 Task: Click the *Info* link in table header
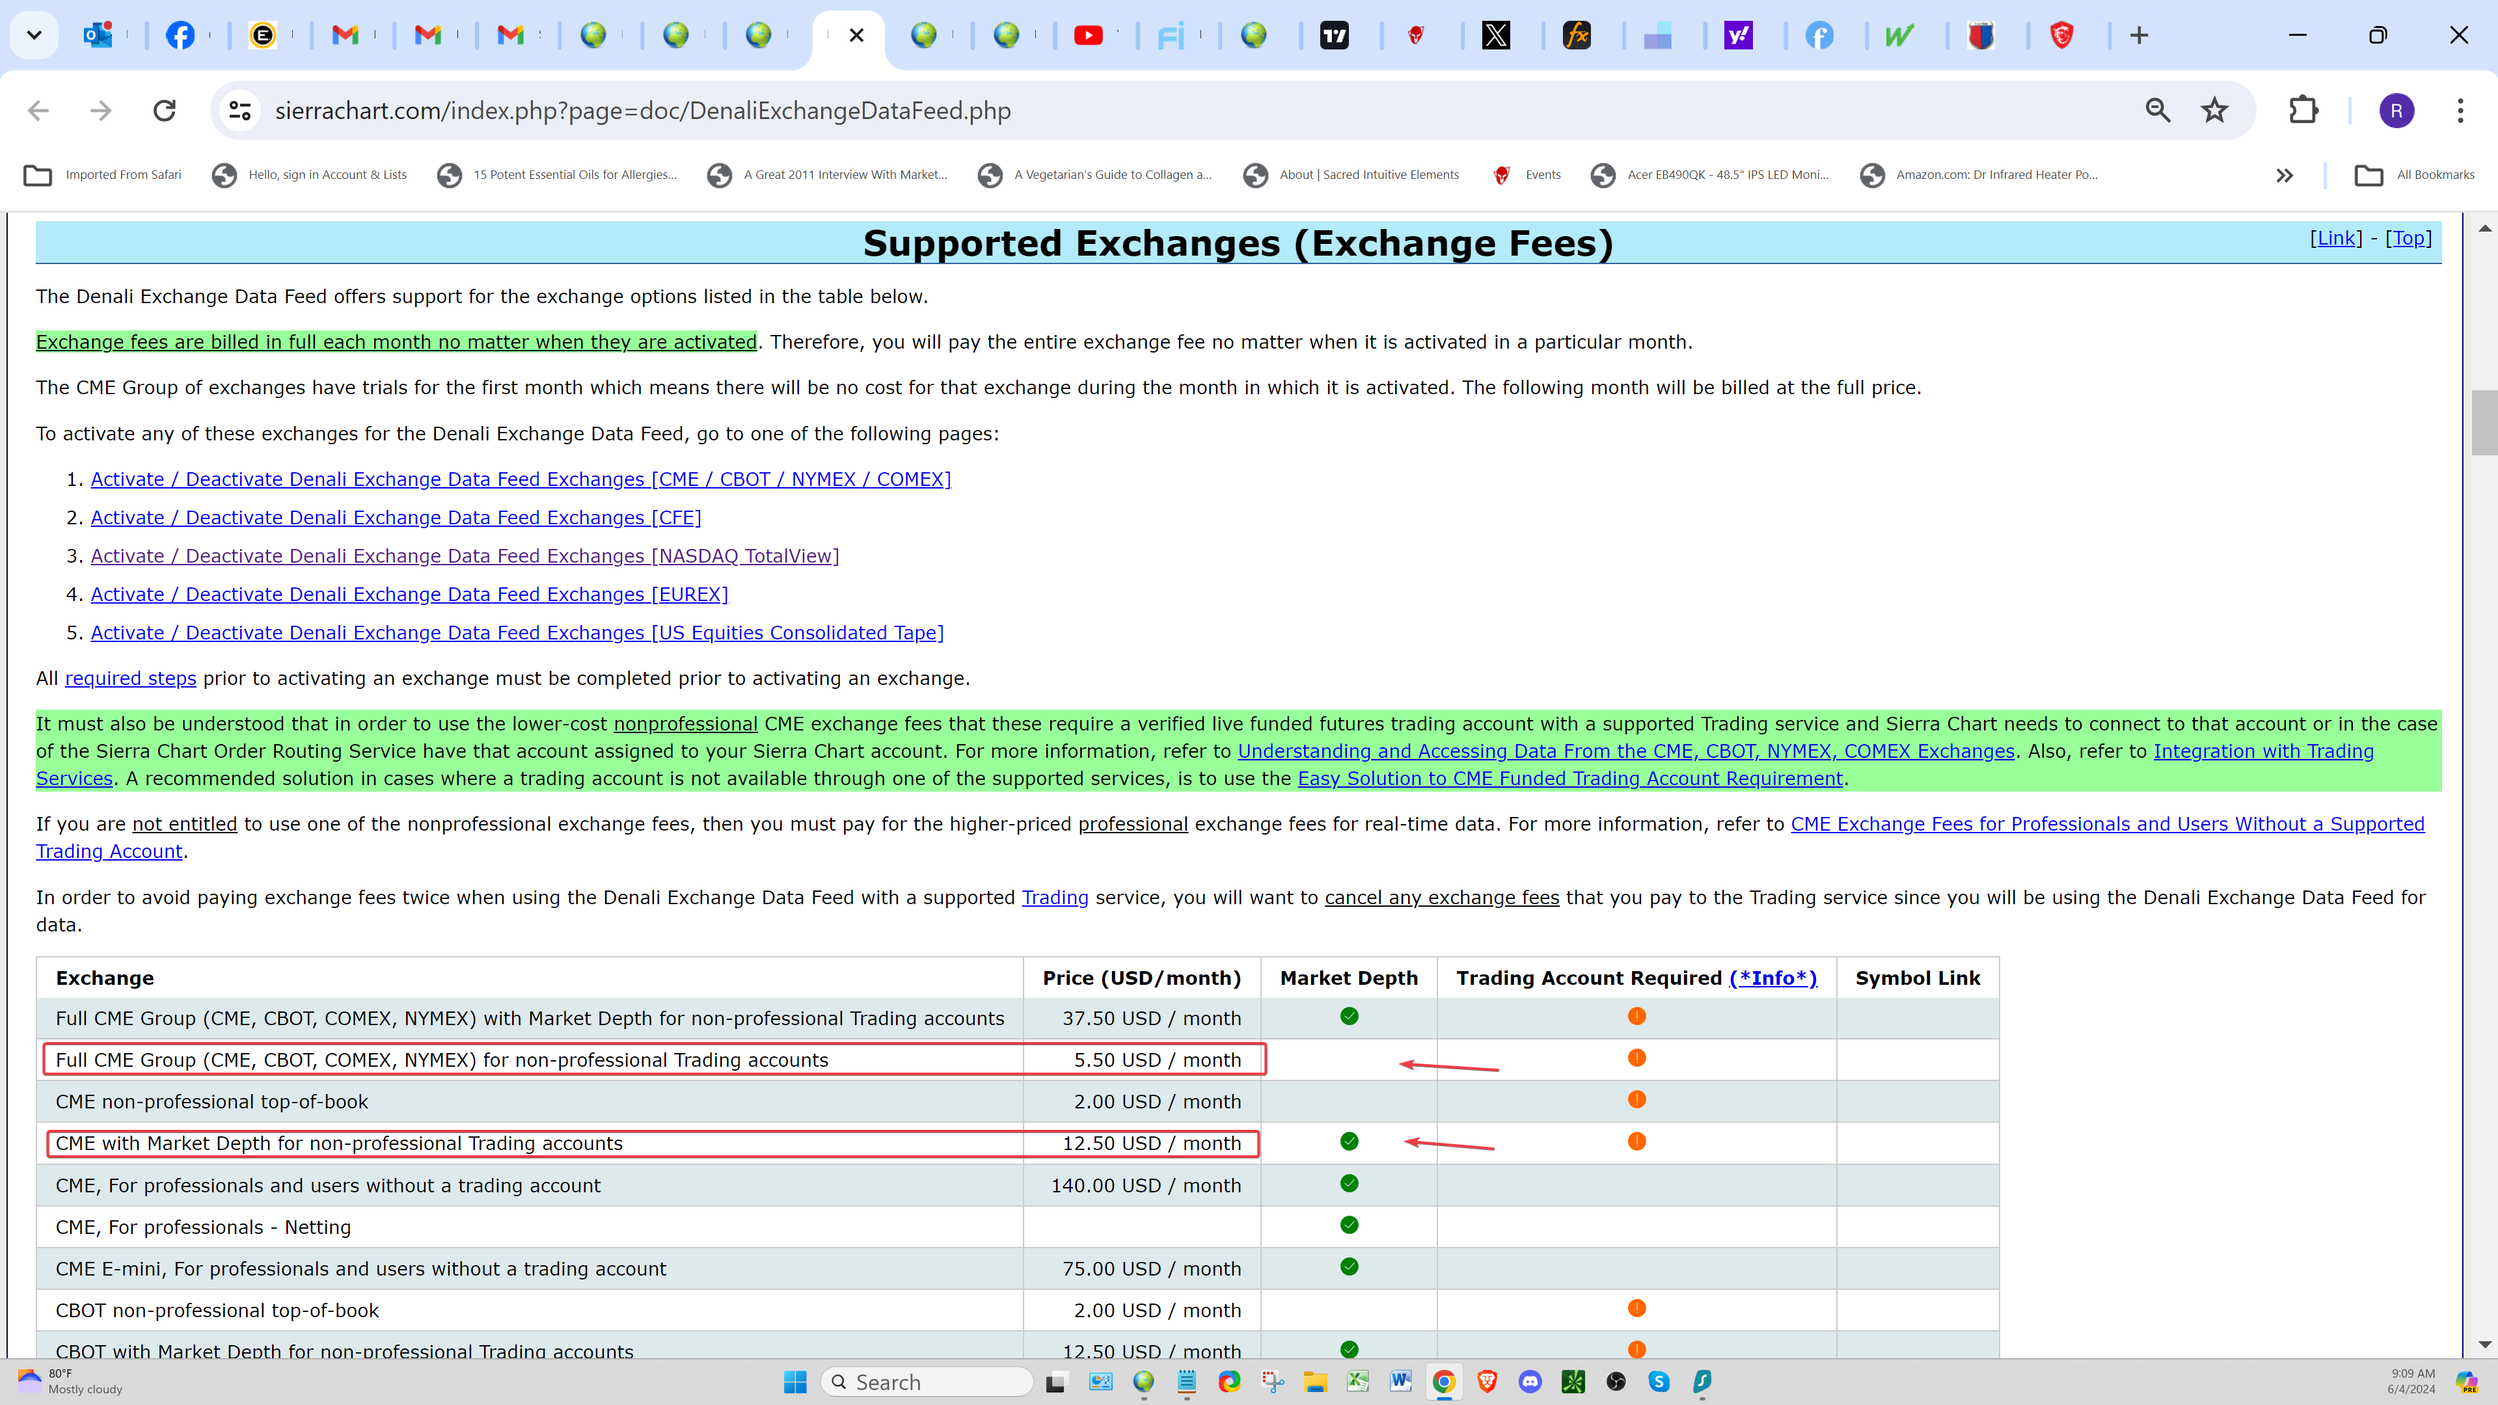[x=1772, y=978]
